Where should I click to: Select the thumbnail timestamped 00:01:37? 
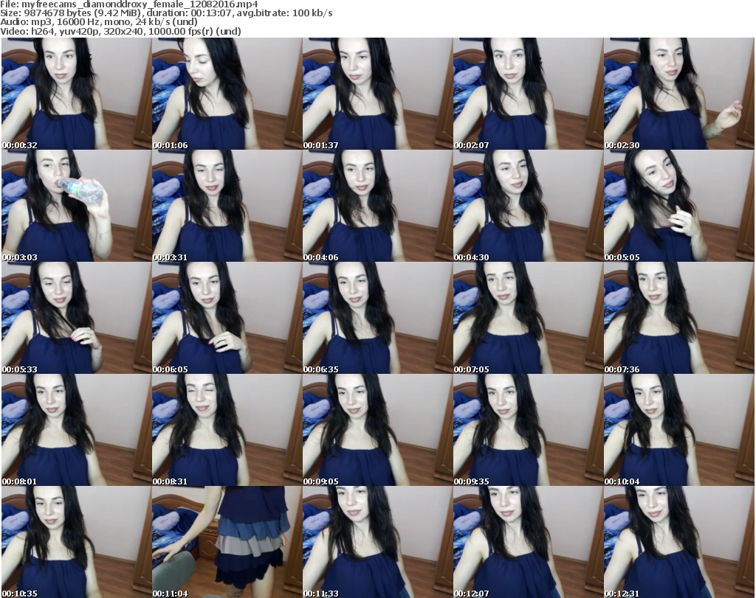coord(377,94)
